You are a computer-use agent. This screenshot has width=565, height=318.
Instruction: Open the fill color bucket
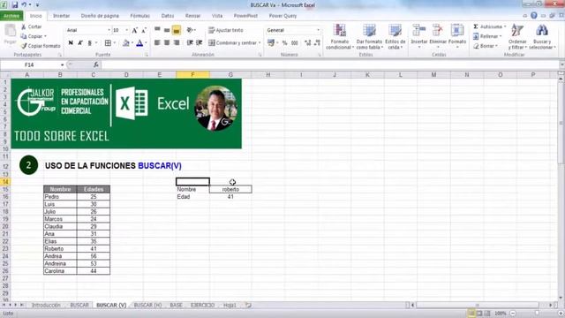[x=125, y=43]
